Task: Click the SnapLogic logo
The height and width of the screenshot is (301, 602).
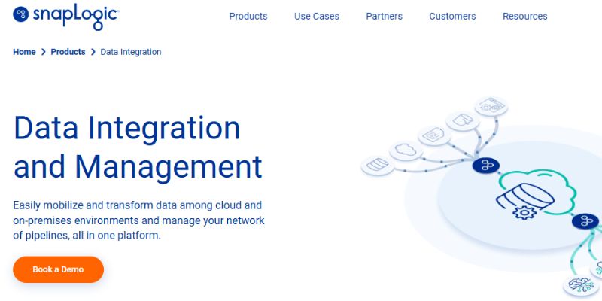Action: click(65, 16)
